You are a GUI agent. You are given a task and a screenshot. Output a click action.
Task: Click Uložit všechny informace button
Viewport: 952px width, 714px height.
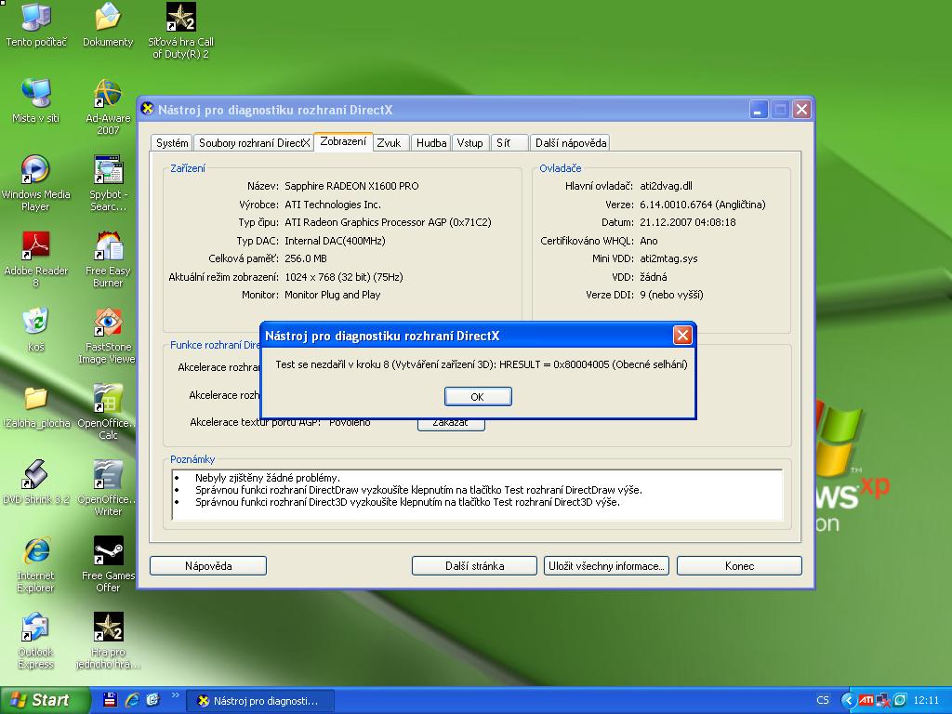pyautogui.click(x=606, y=566)
